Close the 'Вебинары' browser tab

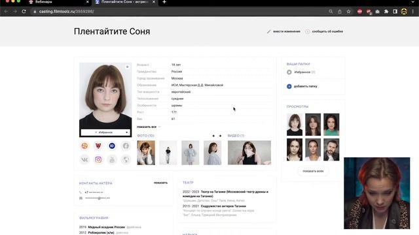[87, 2]
